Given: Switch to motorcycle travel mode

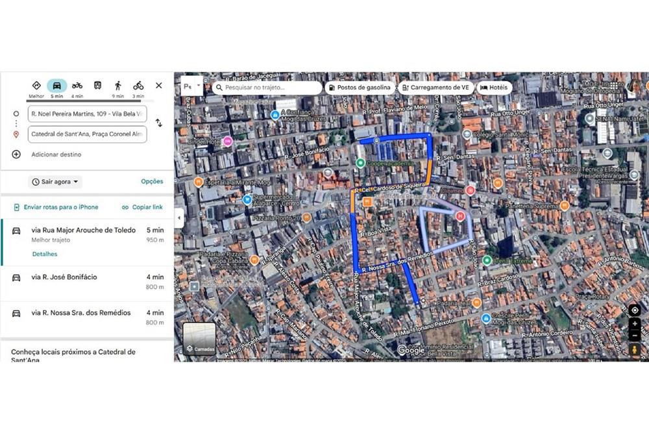Looking at the screenshot, I should click(x=77, y=86).
